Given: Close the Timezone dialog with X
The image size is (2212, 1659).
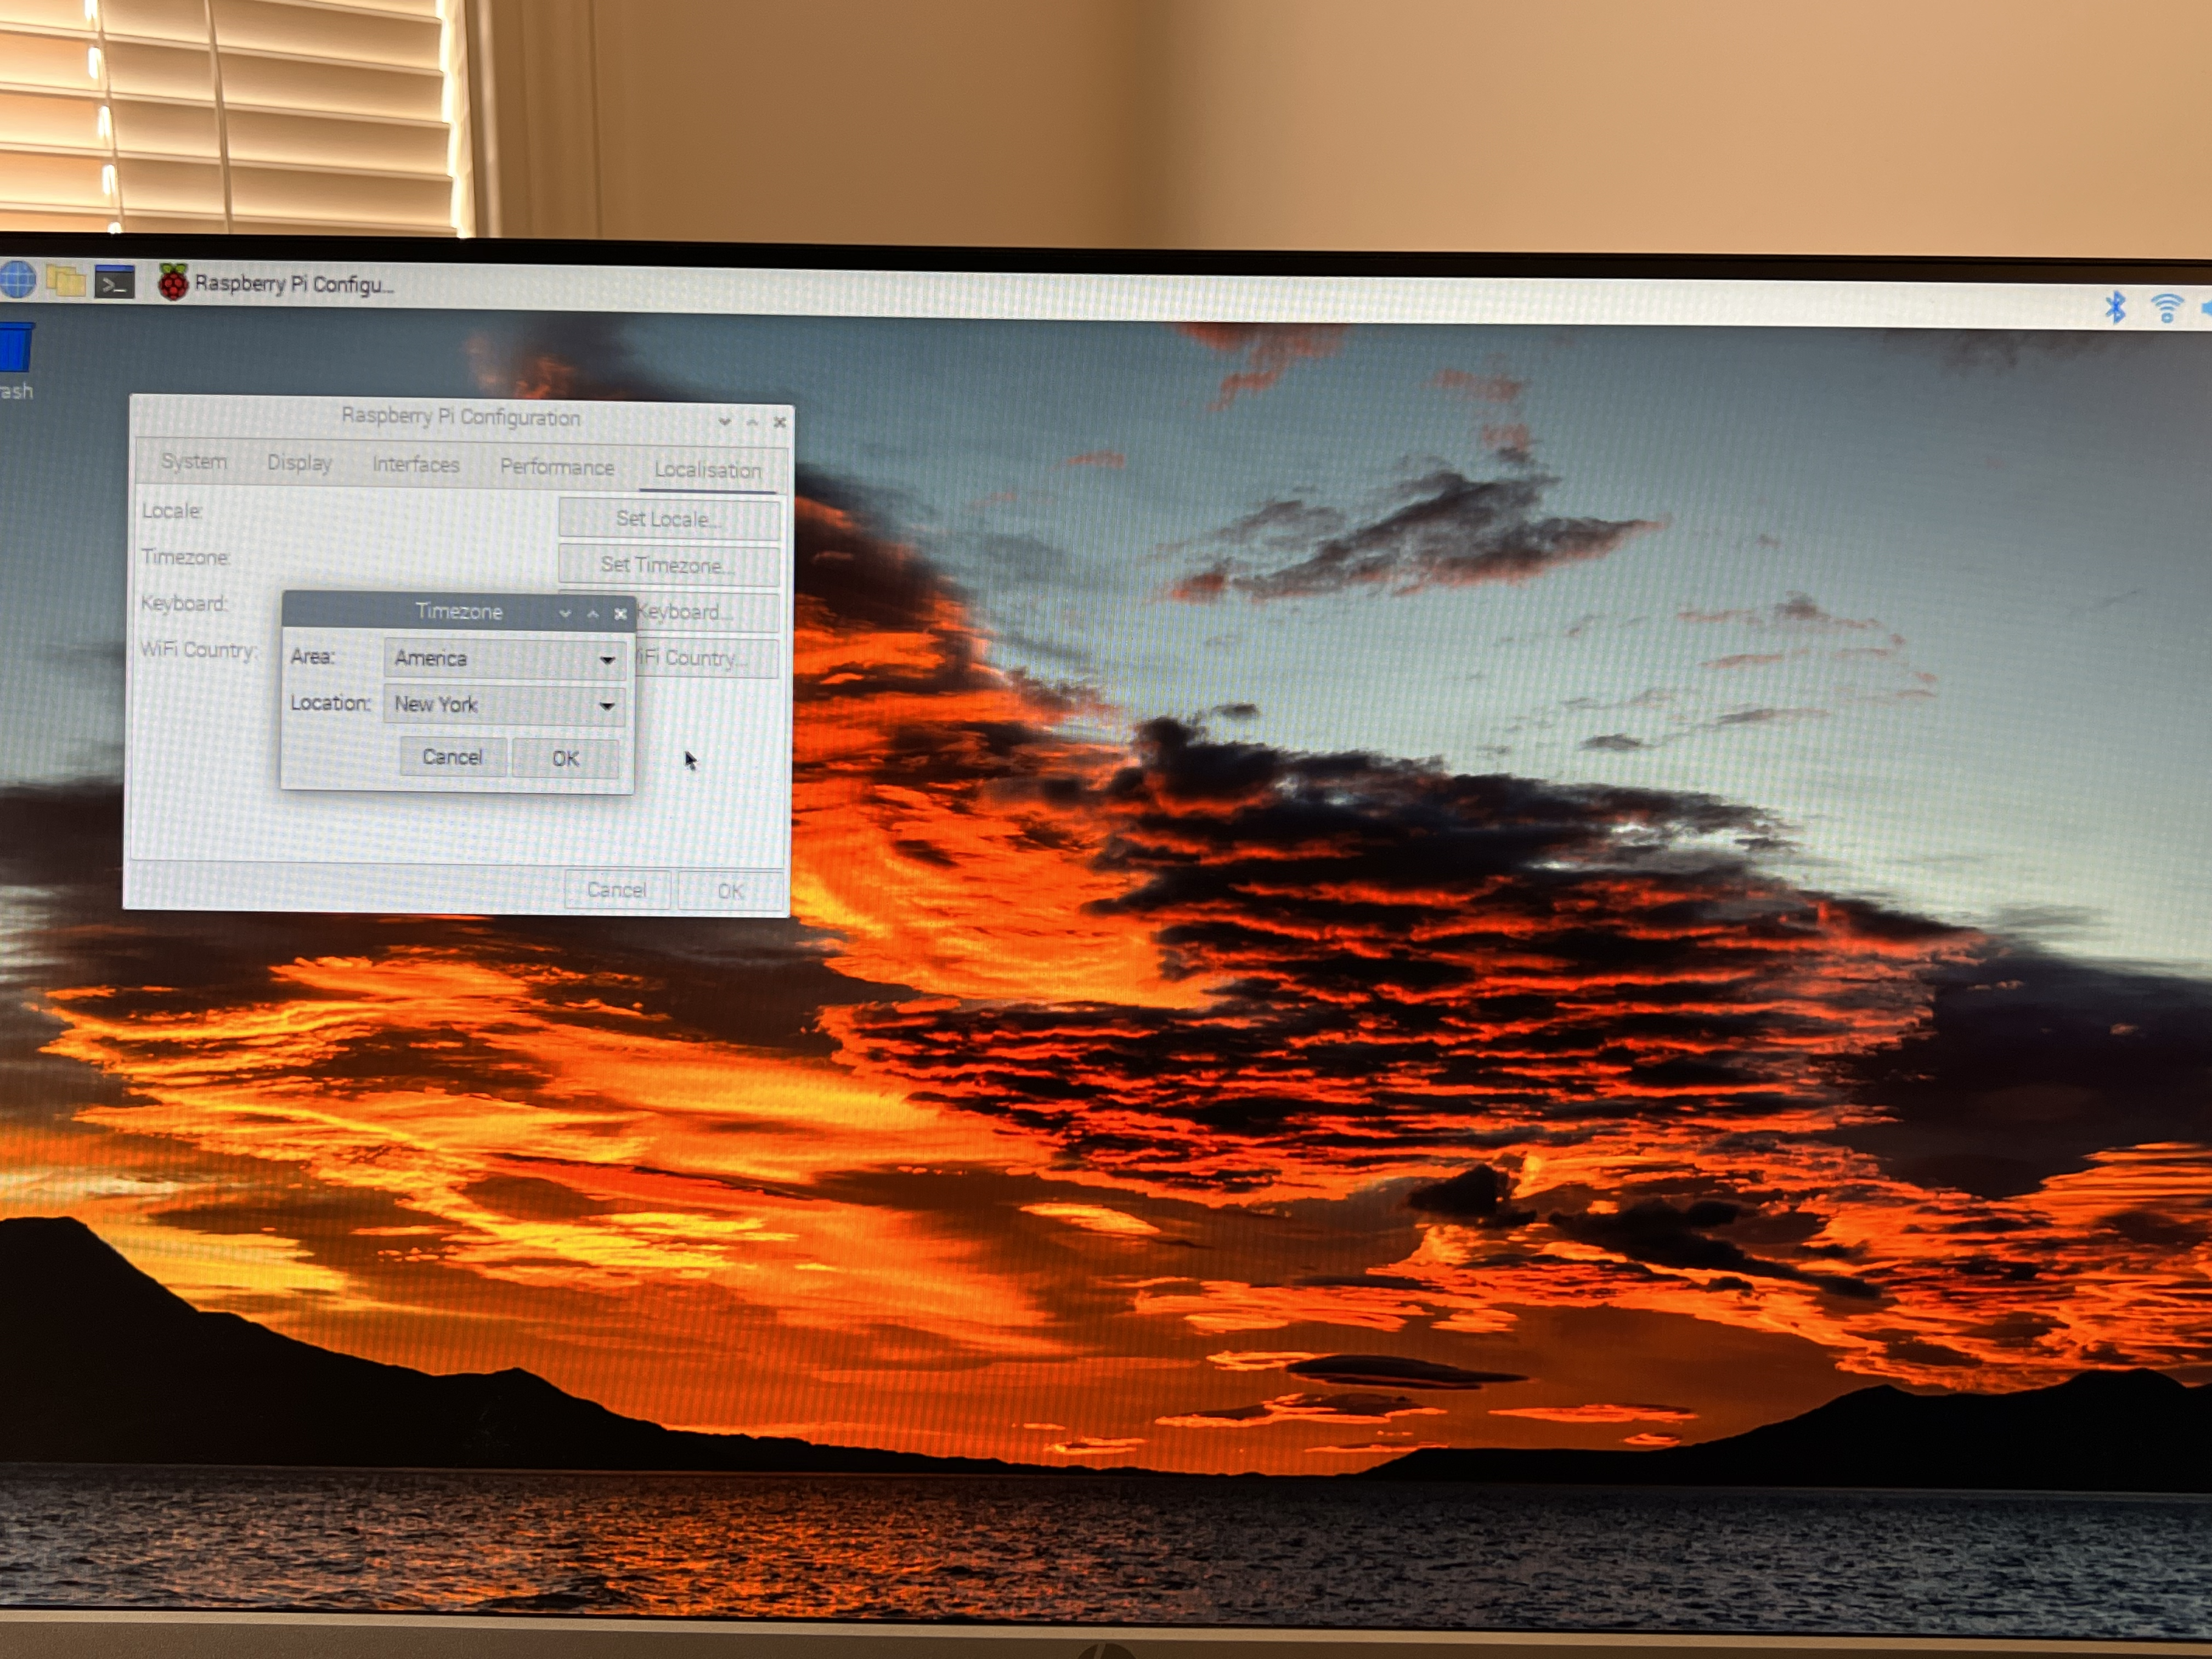Looking at the screenshot, I should point(620,614).
